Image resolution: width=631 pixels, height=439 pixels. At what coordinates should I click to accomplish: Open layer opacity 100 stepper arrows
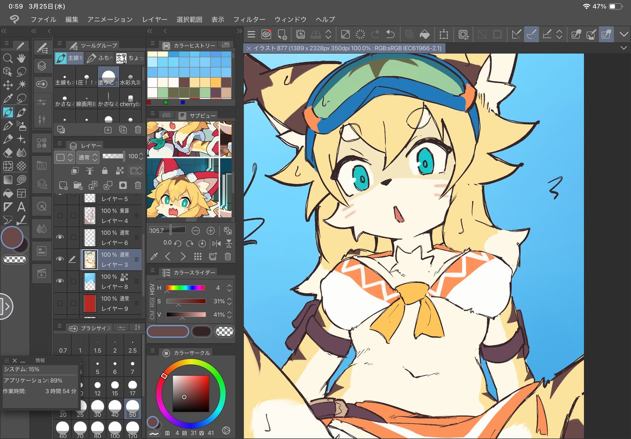pos(141,157)
